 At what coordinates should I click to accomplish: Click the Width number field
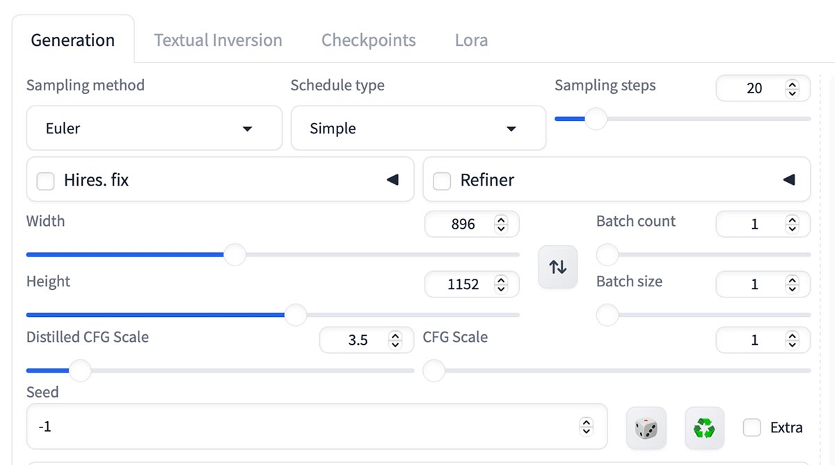point(462,225)
